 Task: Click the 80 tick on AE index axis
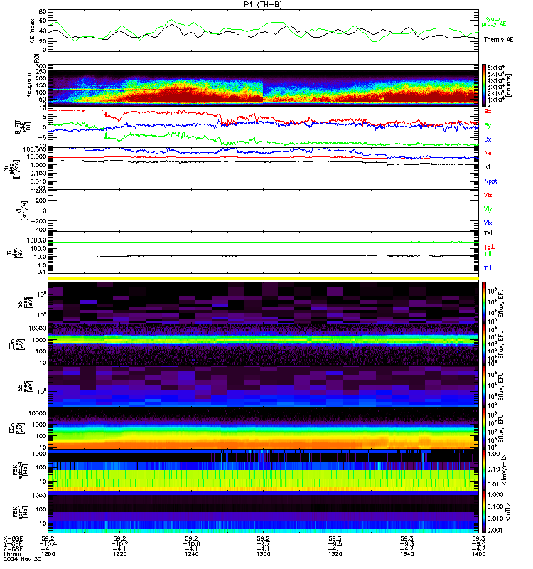[x=43, y=11]
